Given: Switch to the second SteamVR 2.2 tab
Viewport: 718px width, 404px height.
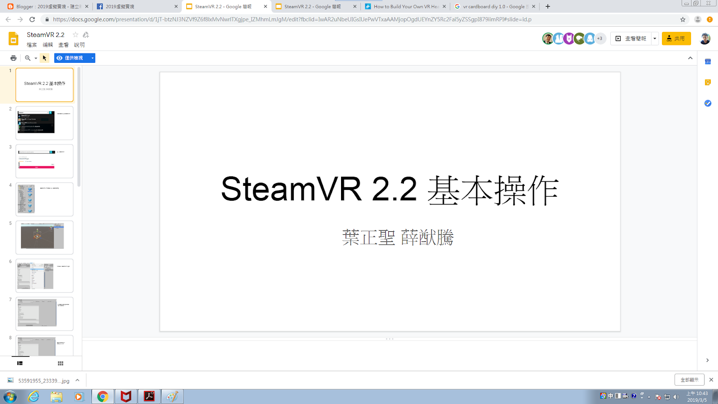Looking at the screenshot, I should (316, 7).
